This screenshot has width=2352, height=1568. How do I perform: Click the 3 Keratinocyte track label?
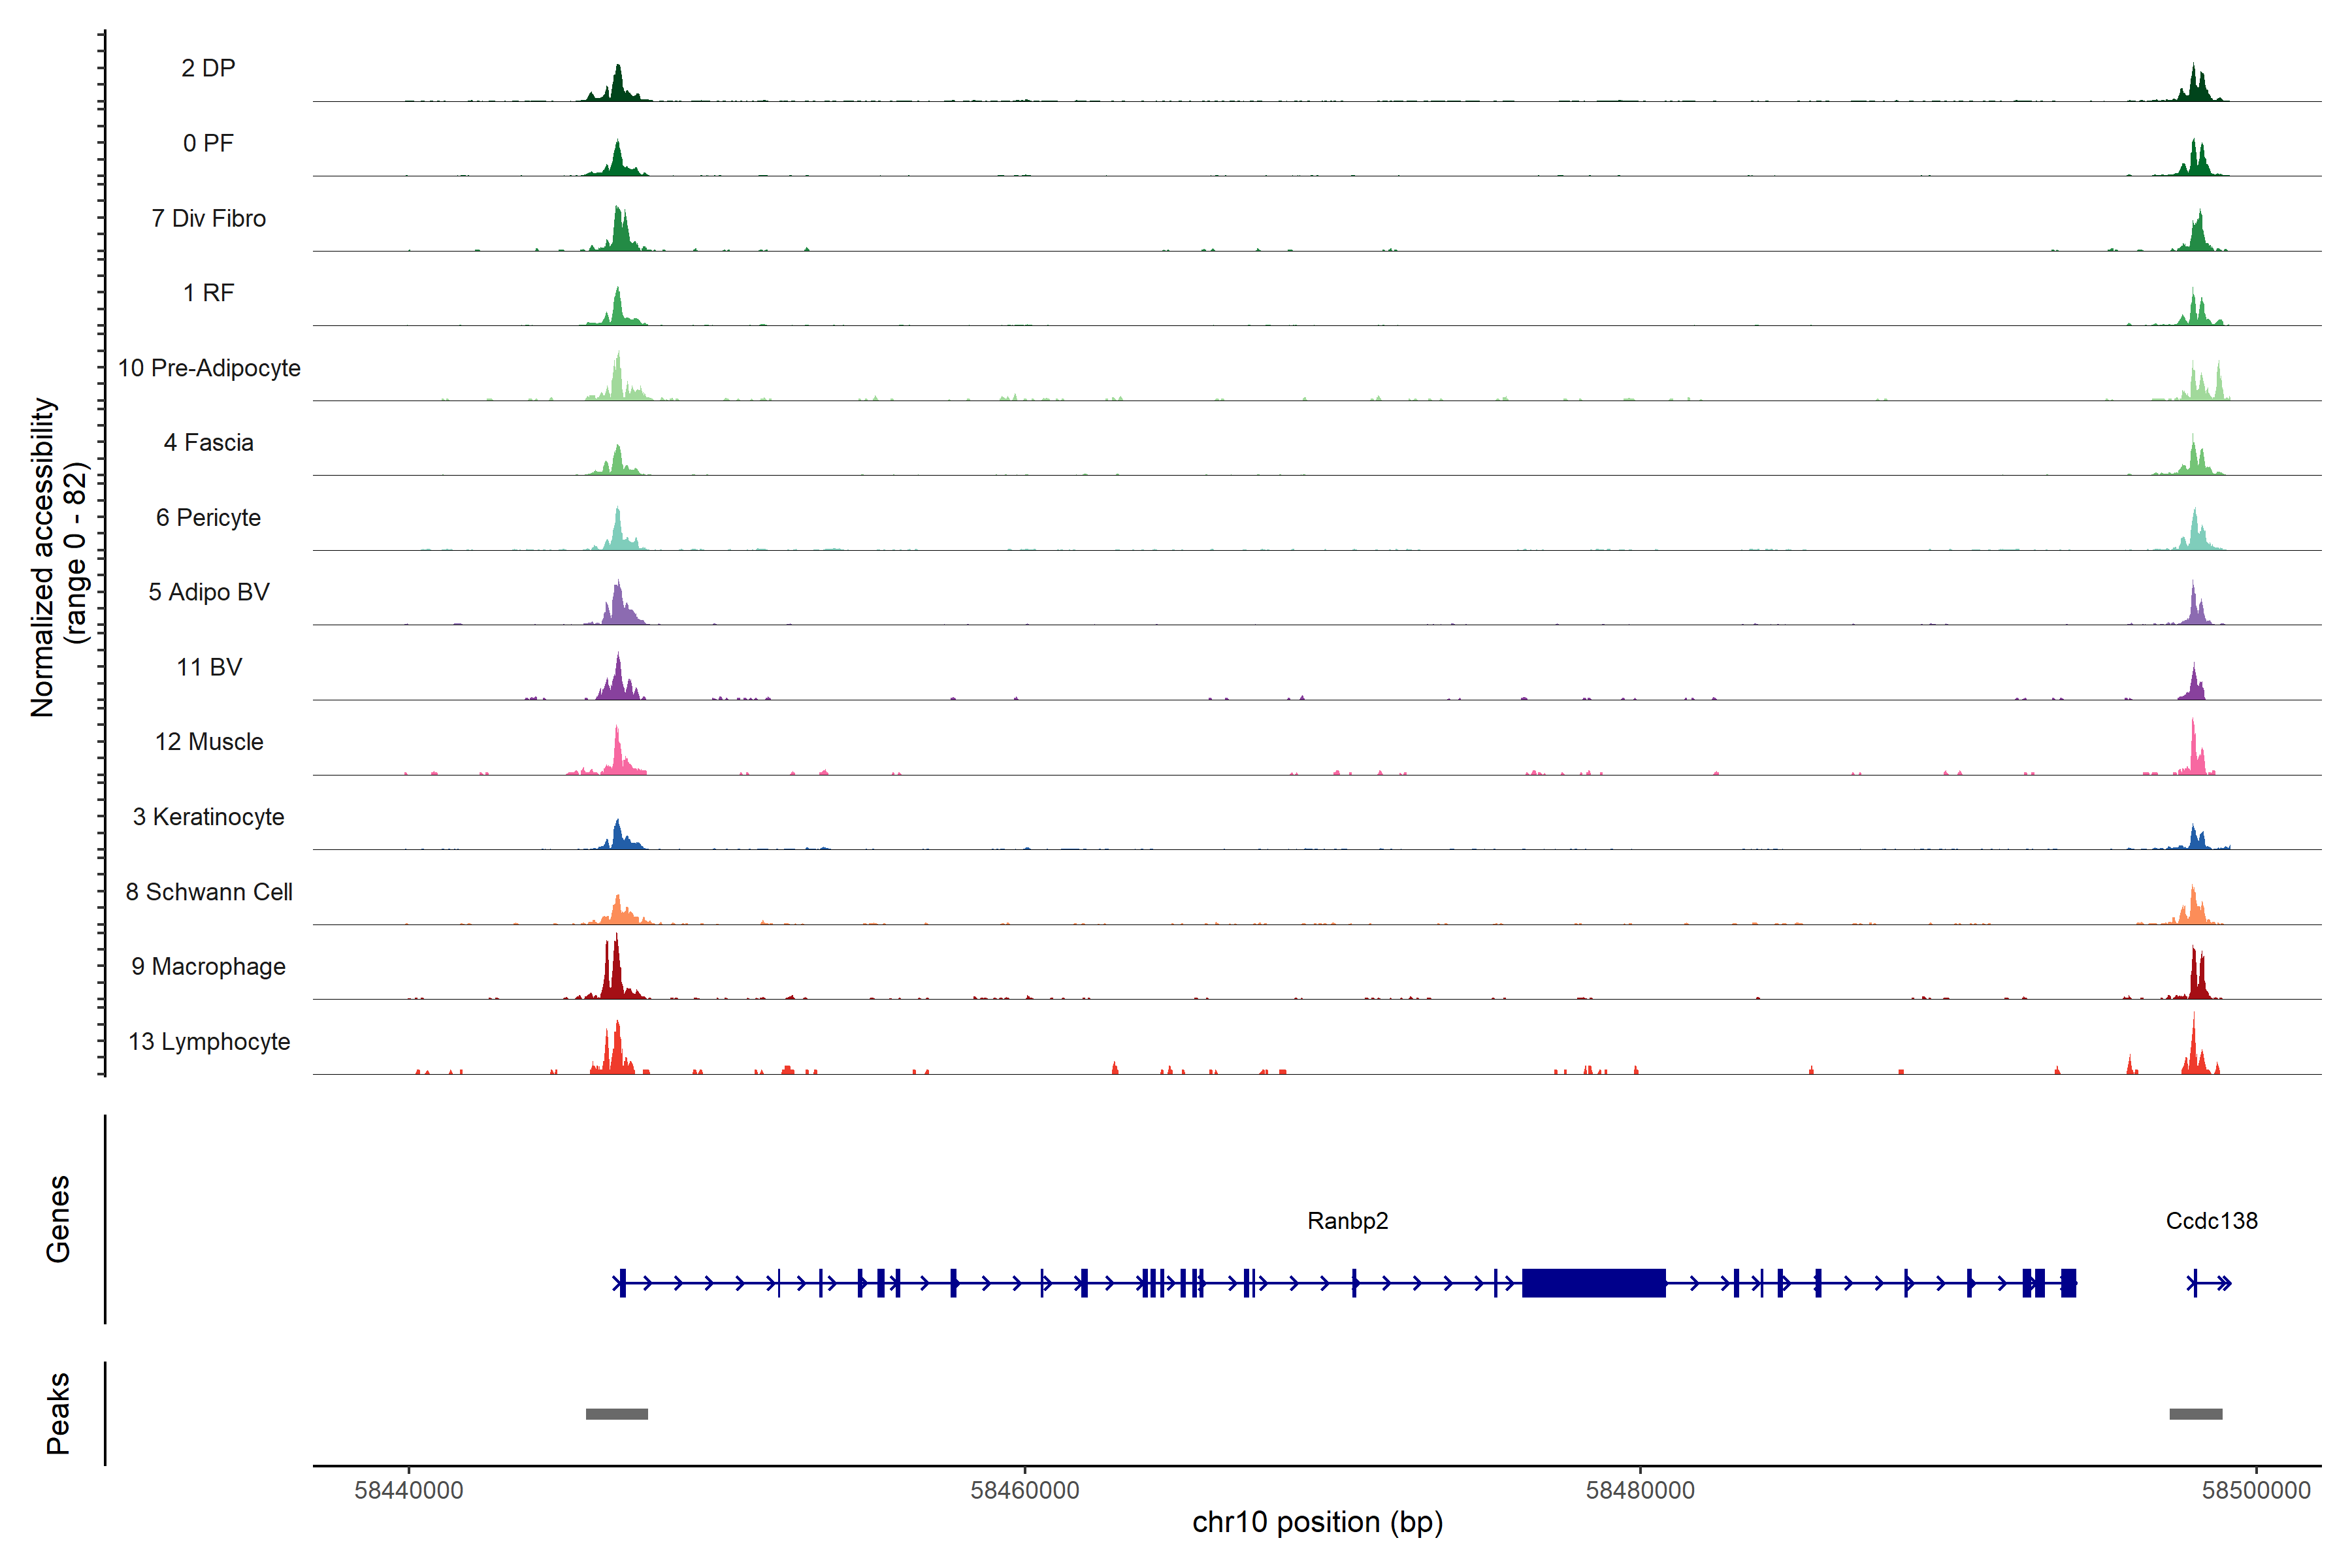208,817
